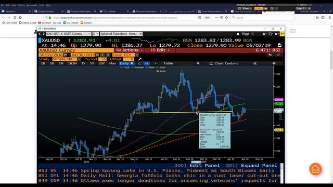Click the document icon next to Value date
This screenshot has width=333, height=187.
pyautogui.click(x=279, y=45)
